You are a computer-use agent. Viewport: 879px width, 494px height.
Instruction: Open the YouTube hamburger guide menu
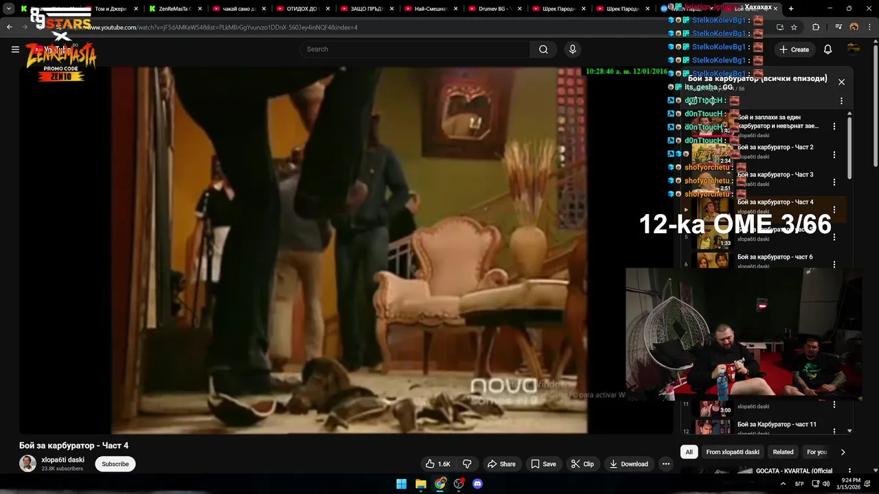point(15,49)
